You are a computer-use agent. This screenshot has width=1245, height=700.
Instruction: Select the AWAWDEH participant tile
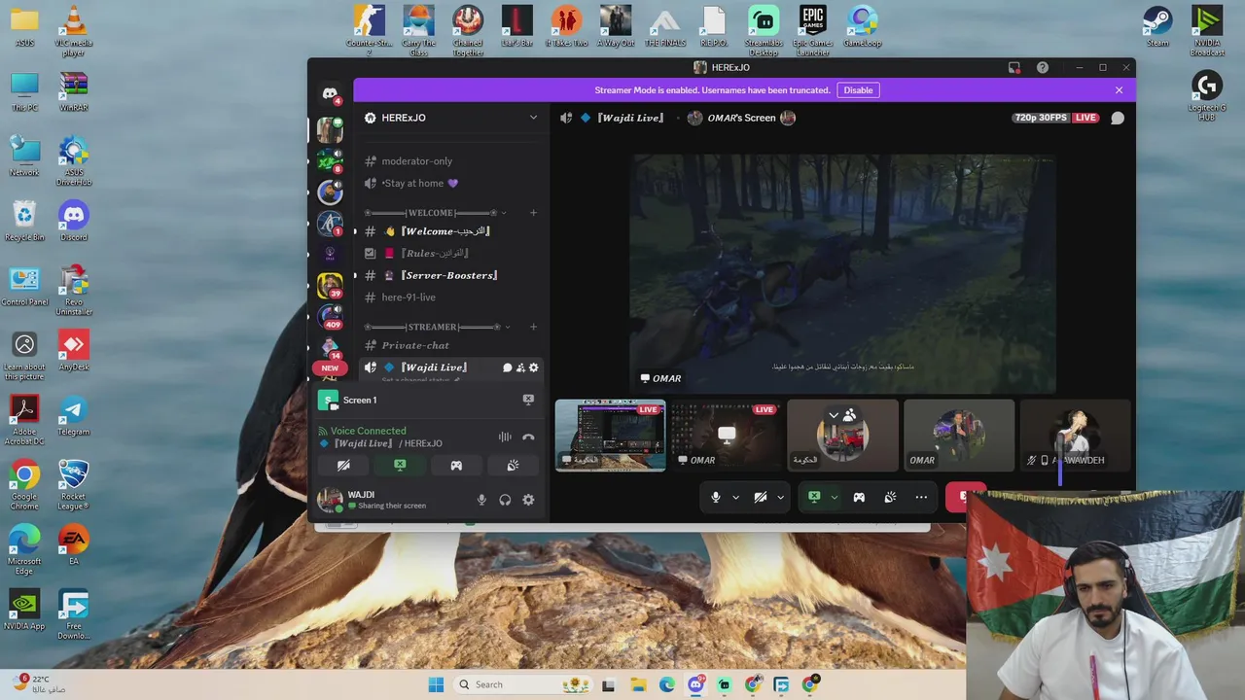coord(1075,435)
